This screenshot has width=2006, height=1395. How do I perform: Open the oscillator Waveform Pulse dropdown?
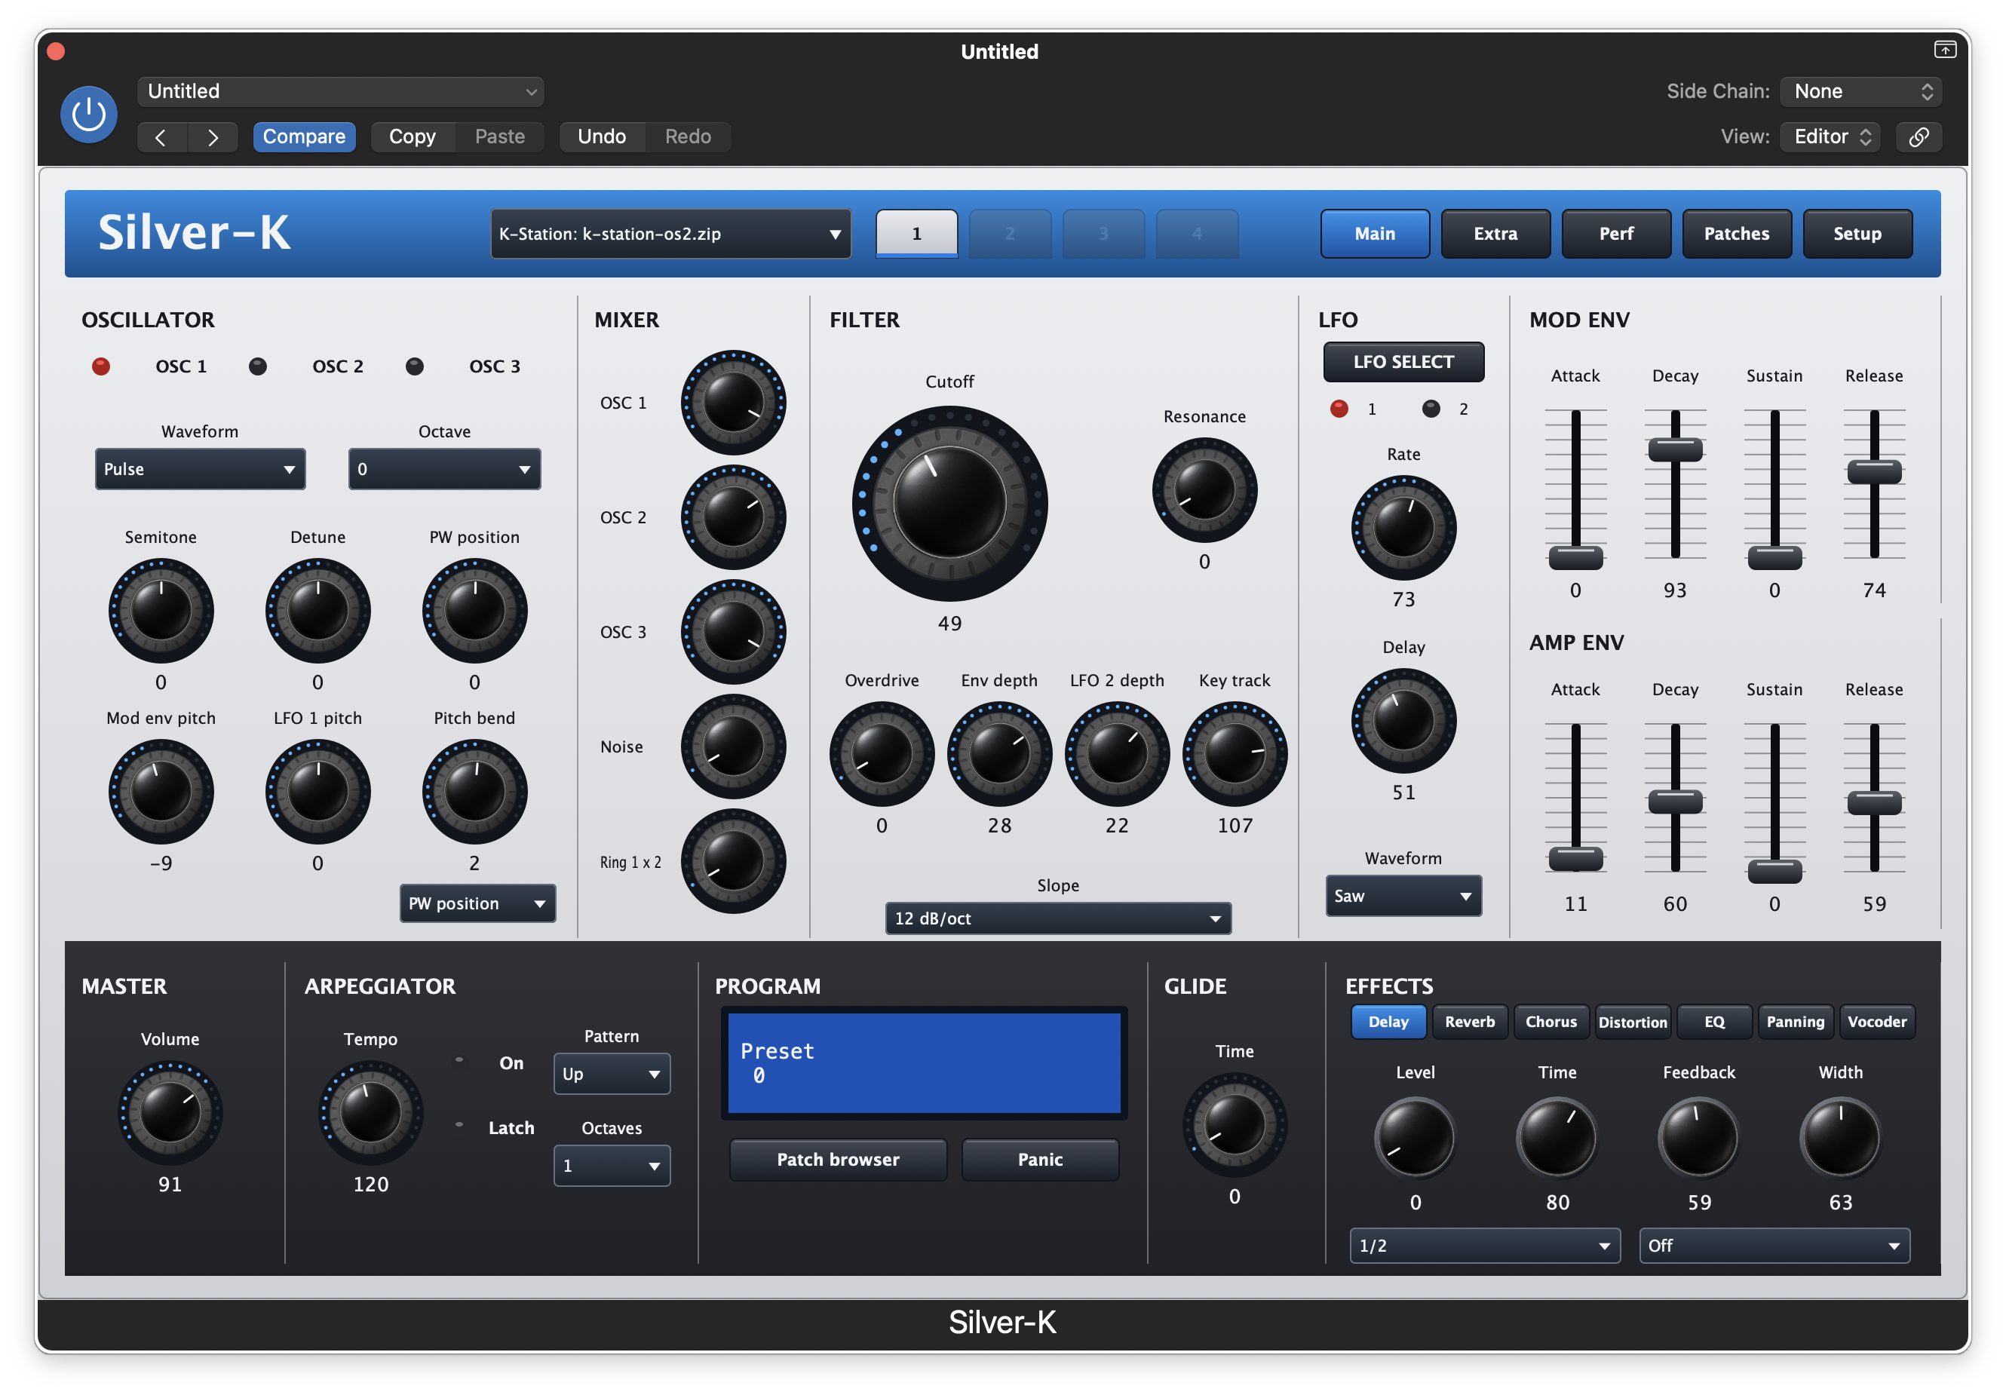pos(200,469)
